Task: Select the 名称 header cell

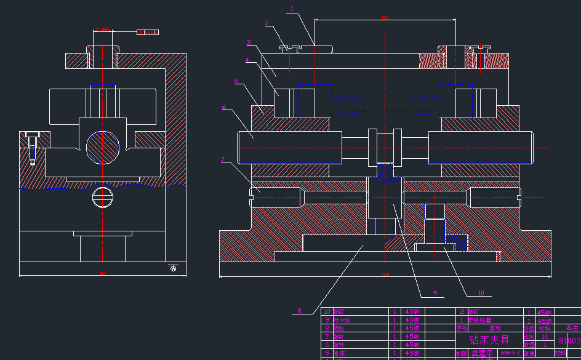Action: click(495, 328)
